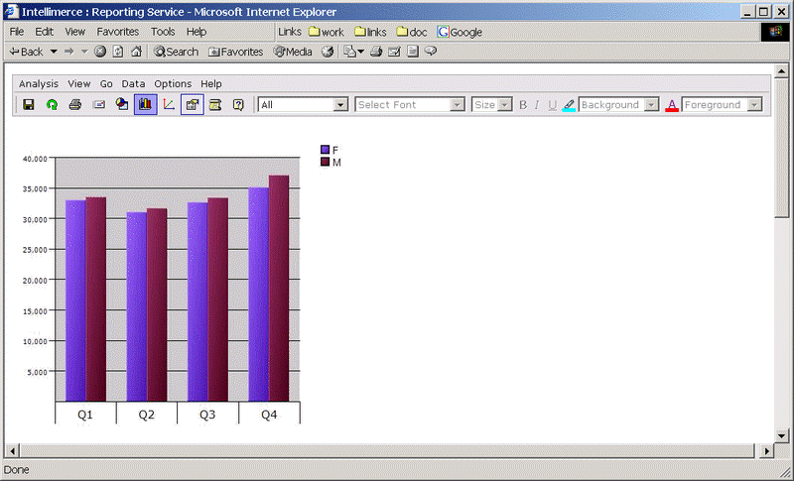Toggle bold formatting B button

[523, 105]
